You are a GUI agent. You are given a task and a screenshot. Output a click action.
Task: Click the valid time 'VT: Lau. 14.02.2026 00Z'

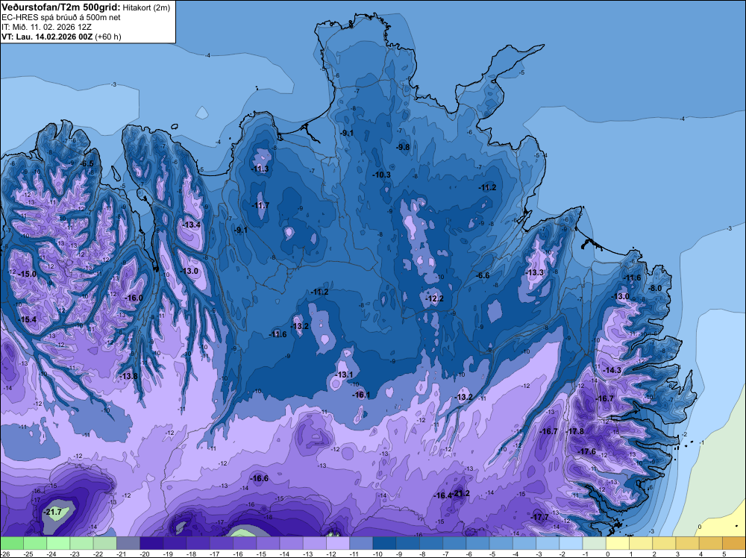(x=48, y=37)
